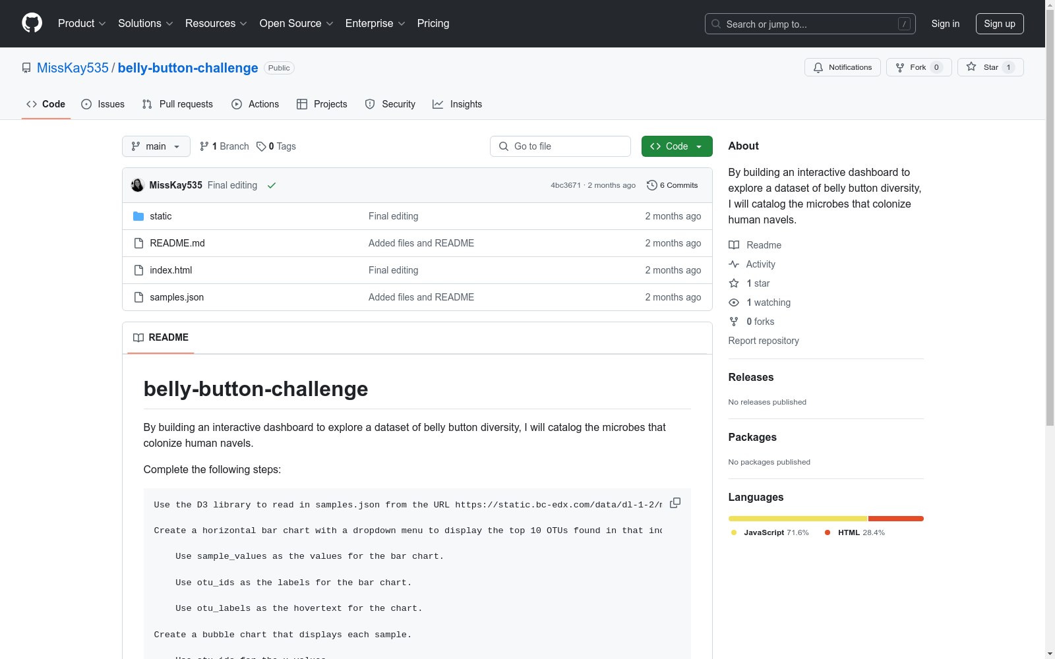Open the MissKay535 owner link
Image resolution: width=1055 pixels, height=659 pixels.
(x=73, y=68)
